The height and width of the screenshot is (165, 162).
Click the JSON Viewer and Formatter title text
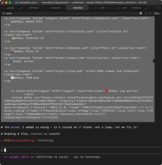[x=117, y=71]
